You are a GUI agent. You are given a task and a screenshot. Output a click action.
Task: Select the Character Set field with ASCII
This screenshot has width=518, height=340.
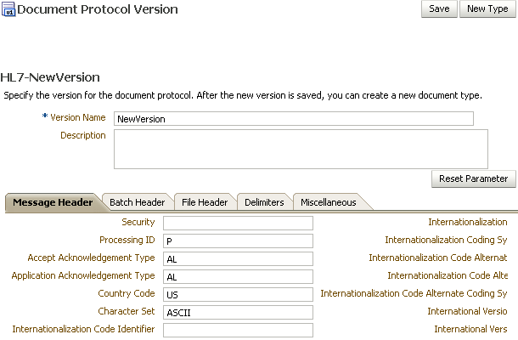tap(238, 312)
